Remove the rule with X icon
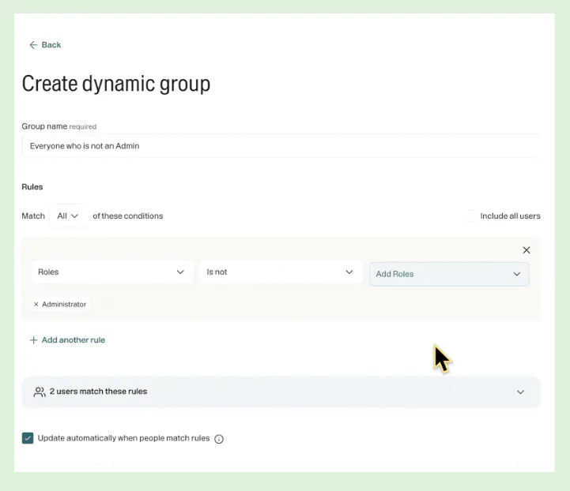The image size is (570, 491). tap(527, 250)
